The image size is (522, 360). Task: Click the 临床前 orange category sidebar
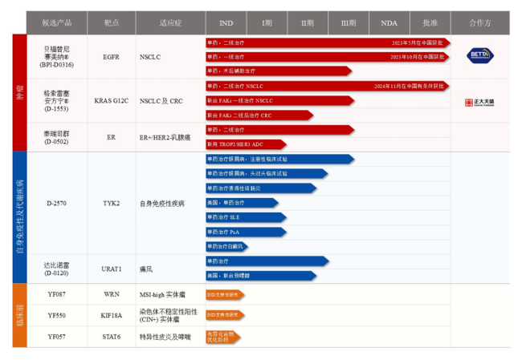tap(19, 315)
